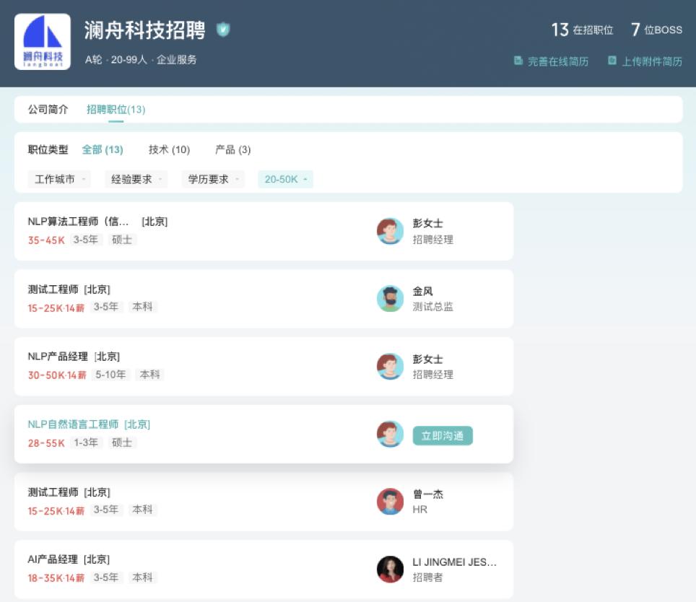Open 完善在线简历 link
This screenshot has height=602, width=696.
click(558, 61)
